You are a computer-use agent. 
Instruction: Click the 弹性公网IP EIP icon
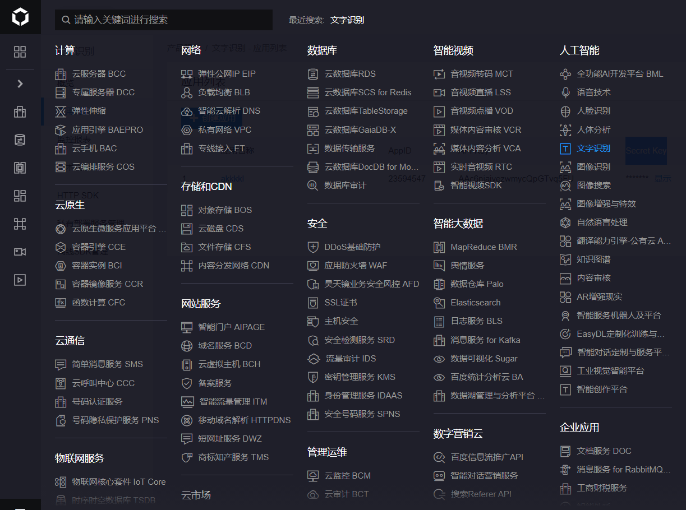[187, 74]
